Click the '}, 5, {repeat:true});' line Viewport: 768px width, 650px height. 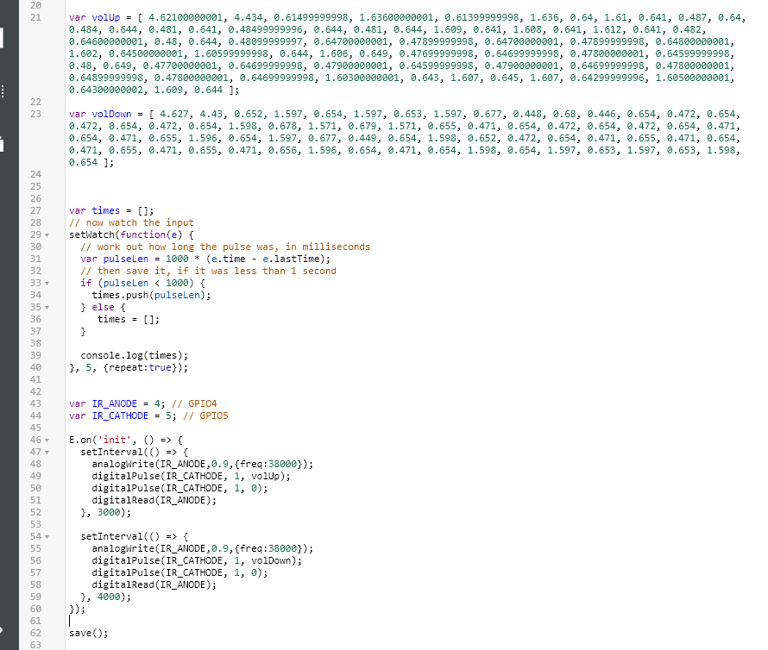pyautogui.click(x=129, y=367)
